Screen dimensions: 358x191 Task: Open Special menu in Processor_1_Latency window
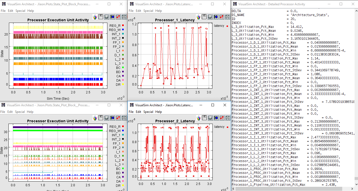148,11
